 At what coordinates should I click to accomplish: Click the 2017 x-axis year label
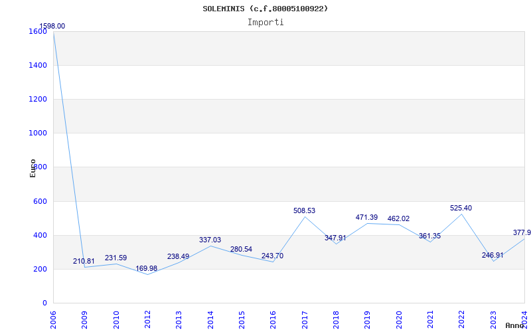305,320
